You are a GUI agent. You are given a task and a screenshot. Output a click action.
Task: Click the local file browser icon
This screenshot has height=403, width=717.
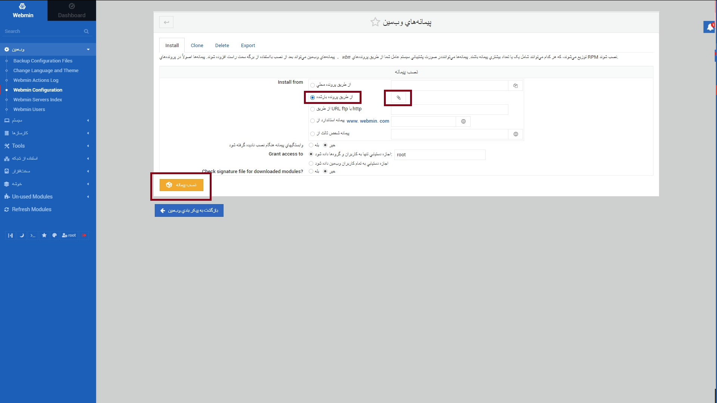point(516,86)
